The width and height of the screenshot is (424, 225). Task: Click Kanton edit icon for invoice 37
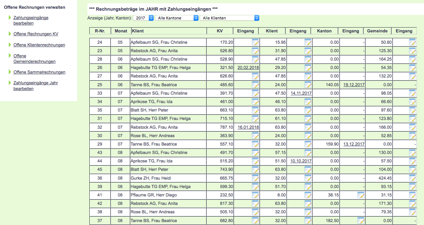(360, 220)
